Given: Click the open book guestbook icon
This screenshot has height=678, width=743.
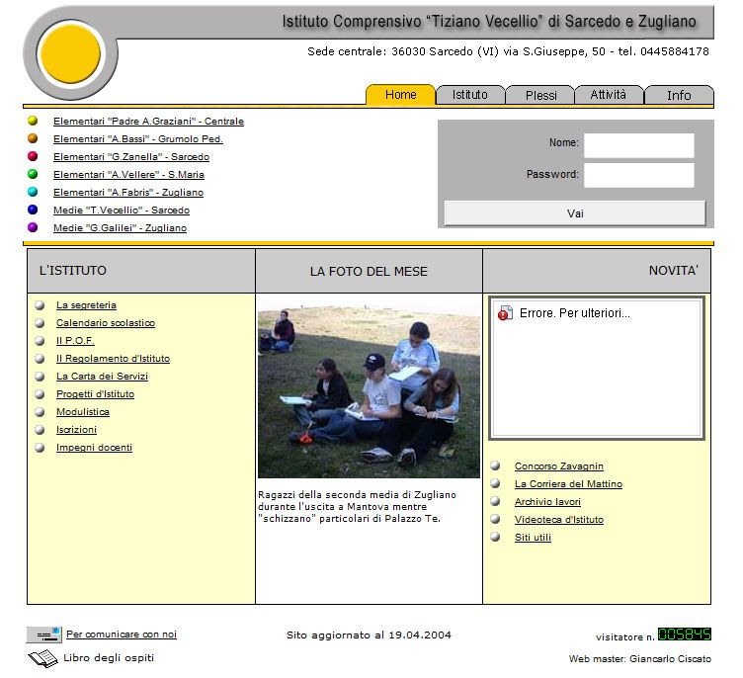Looking at the screenshot, I should click(42, 658).
